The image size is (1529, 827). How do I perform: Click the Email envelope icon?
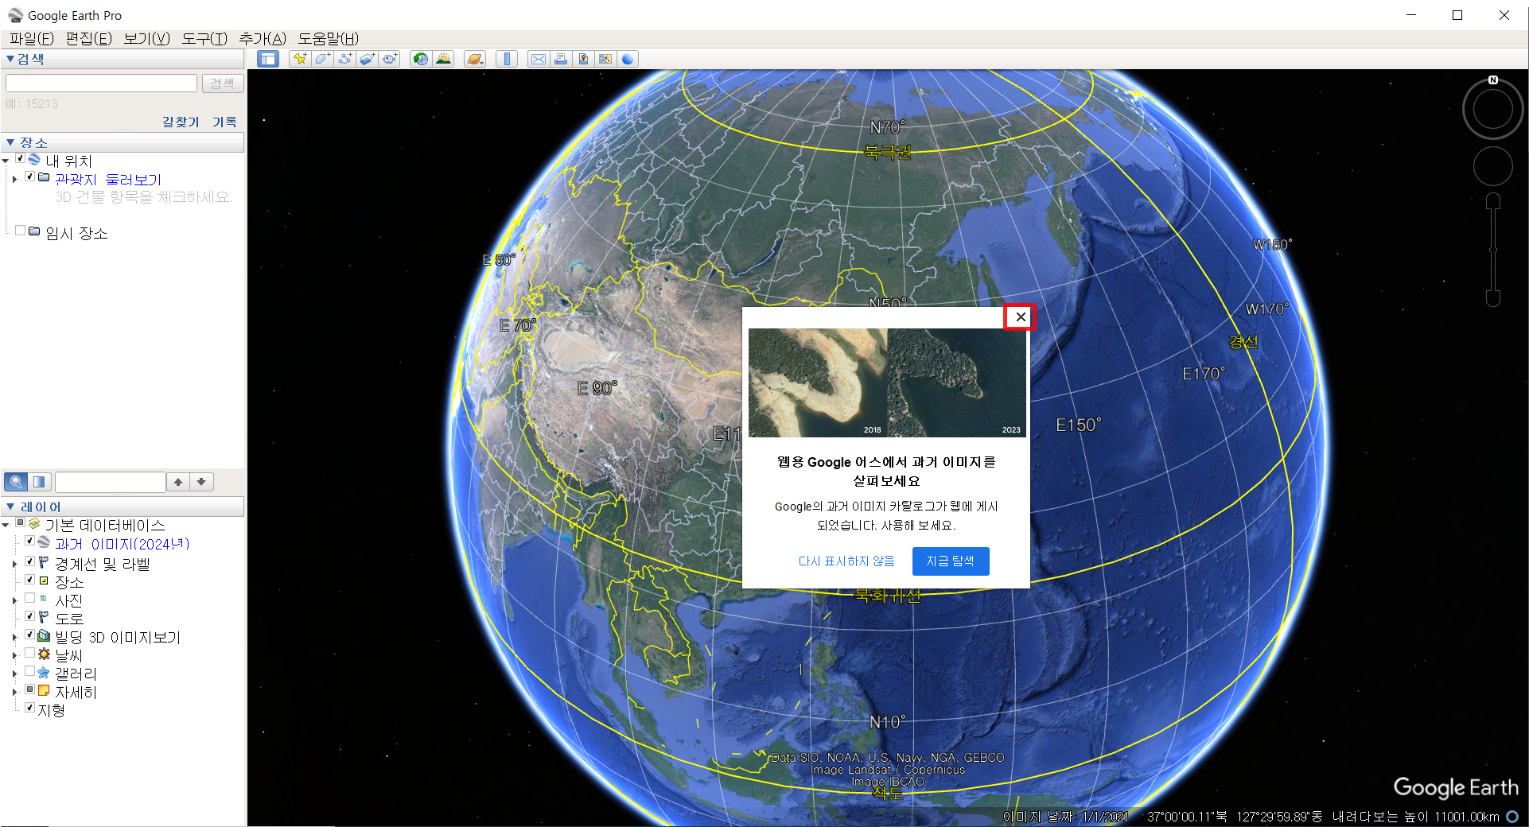click(539, 59)
